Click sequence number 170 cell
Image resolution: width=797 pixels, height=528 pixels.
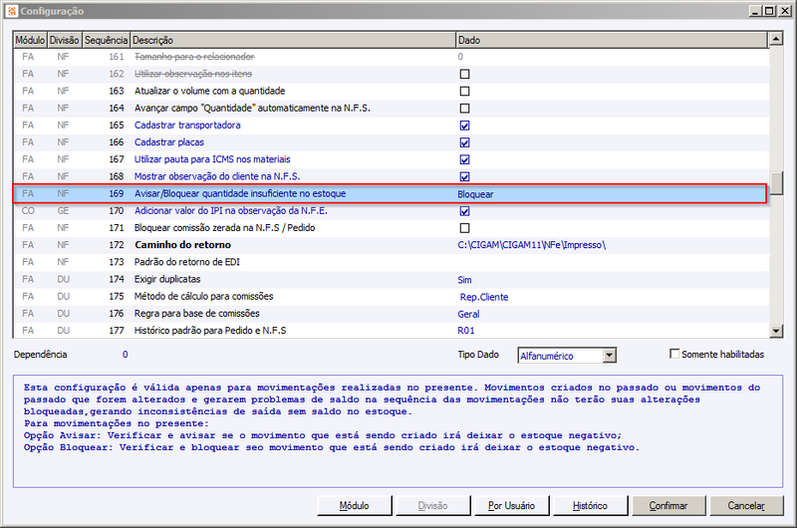point(117,211)
